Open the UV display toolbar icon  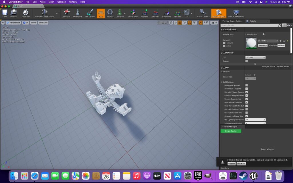point(187,13)
